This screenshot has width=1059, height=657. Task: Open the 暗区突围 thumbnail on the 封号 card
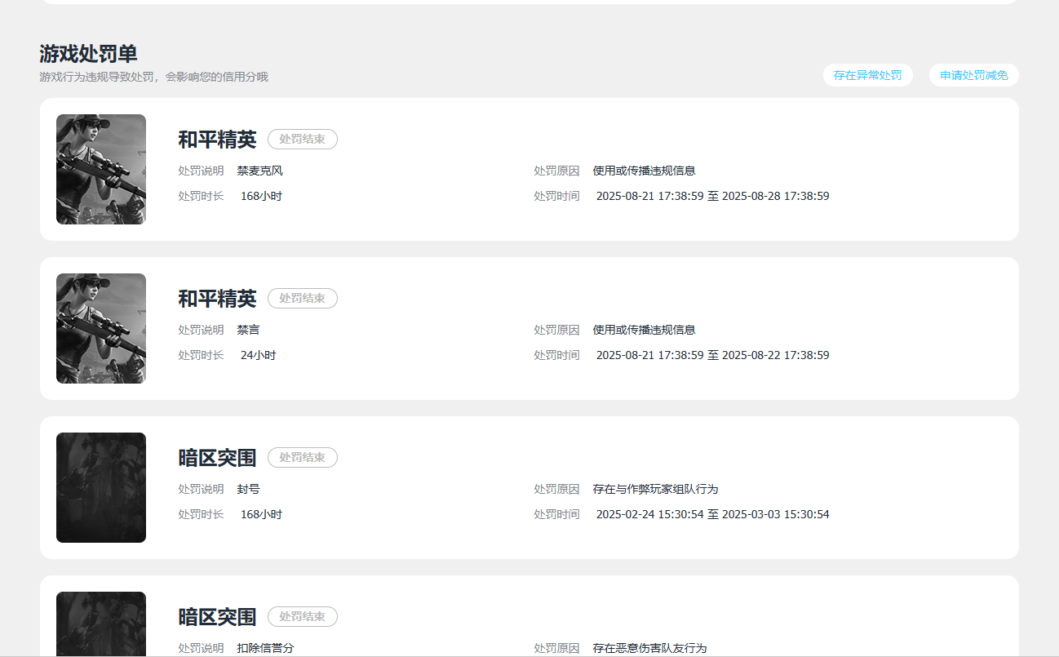point(101,487)
